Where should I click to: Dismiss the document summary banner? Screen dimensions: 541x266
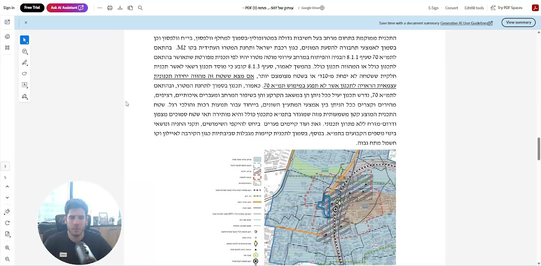[x=26, y=23]
